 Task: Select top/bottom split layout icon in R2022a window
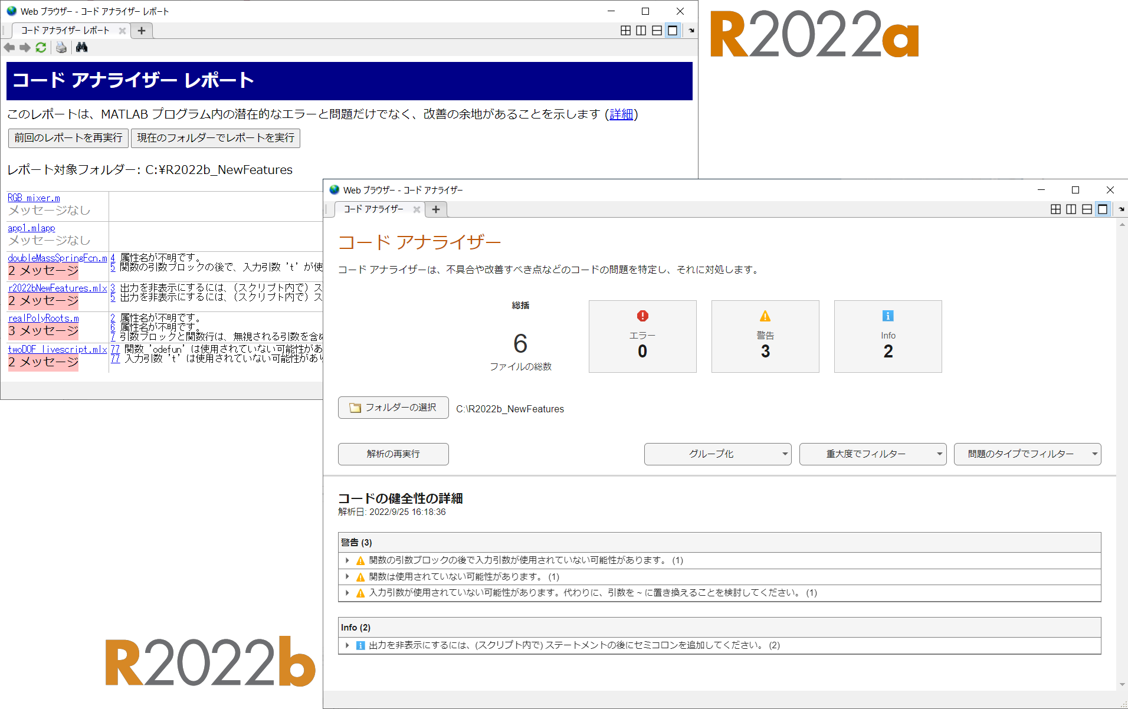657,30
